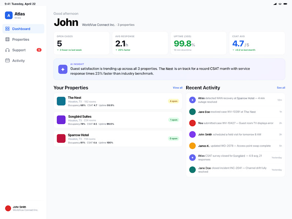The height and width of the screenshot is (219, 292).
Task: Click the AI Insight message text
Action: coord(160,71)
